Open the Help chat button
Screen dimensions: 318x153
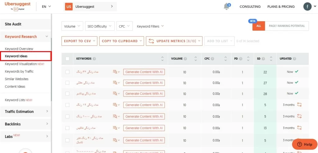click(x=305, y=145)
